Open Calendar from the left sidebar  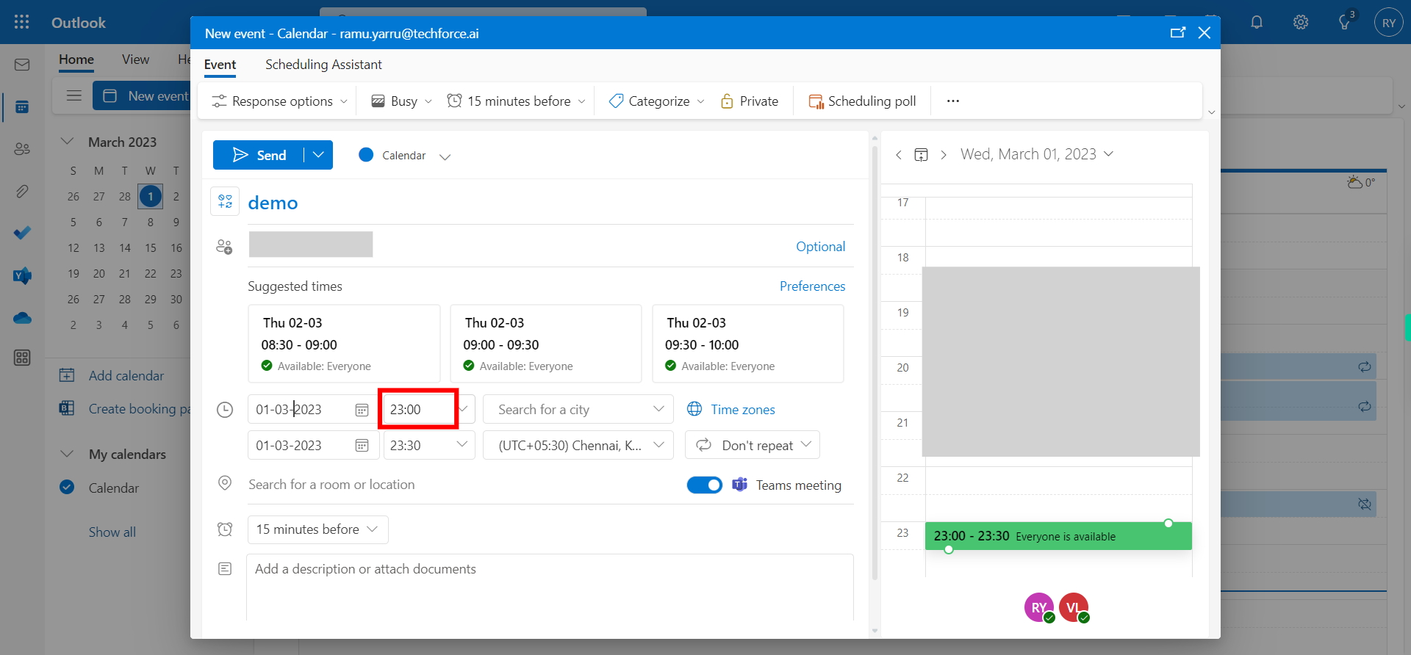[22, 107]
